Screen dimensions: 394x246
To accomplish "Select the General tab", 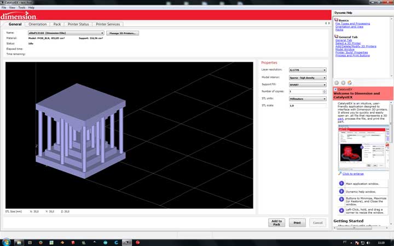I will tap(15, 25).
